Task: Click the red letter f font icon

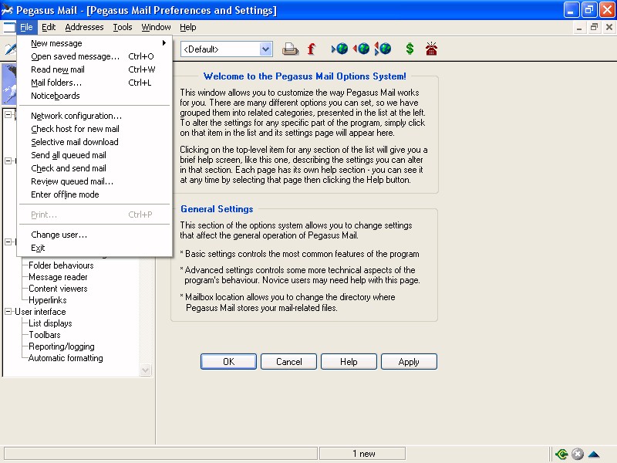Action: (312, 49)
